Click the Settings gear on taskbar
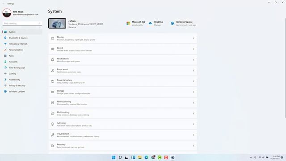Screen dimensions: 286x161 [172, 157]
